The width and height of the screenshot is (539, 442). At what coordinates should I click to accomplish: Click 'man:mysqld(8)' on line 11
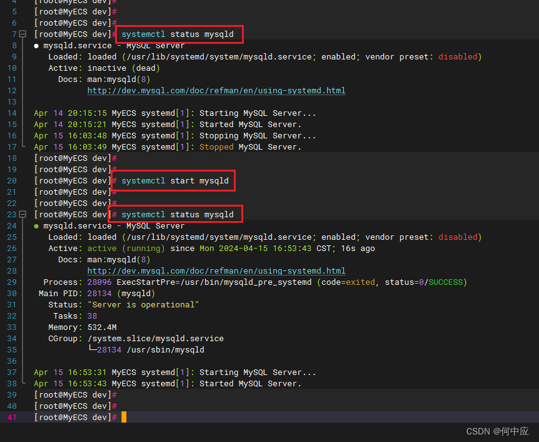(119, 80)
